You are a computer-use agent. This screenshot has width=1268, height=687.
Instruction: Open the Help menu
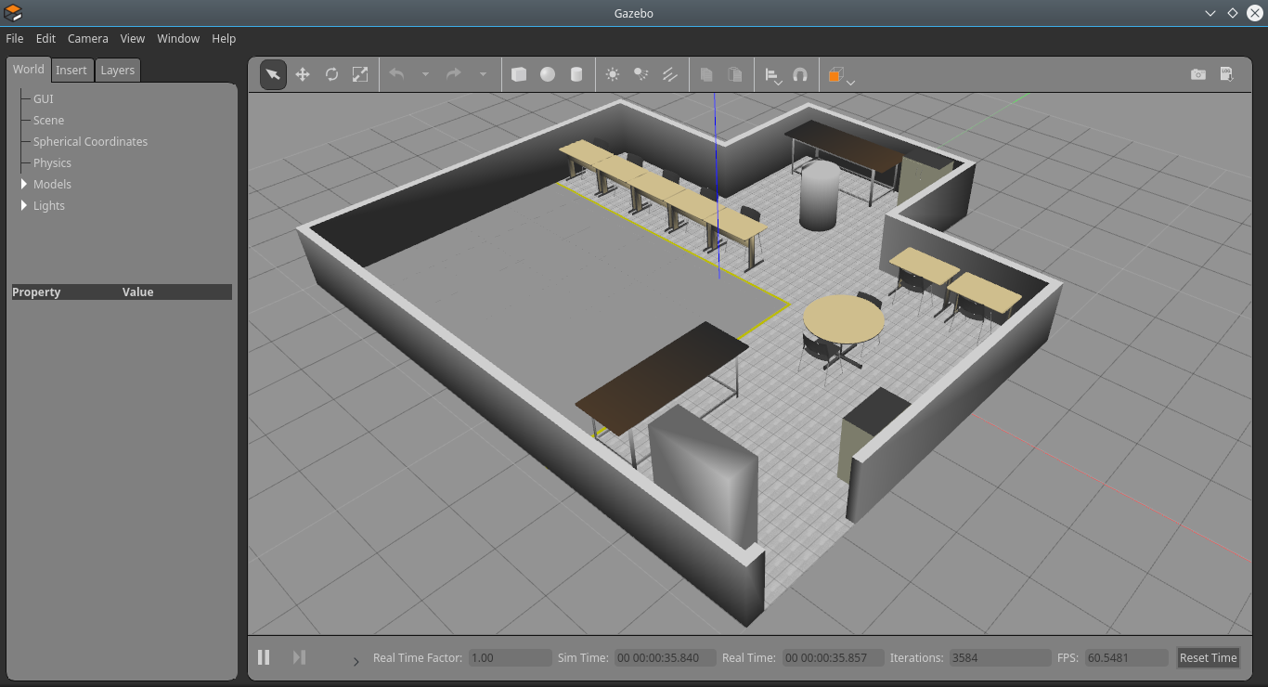pos(224,38)
